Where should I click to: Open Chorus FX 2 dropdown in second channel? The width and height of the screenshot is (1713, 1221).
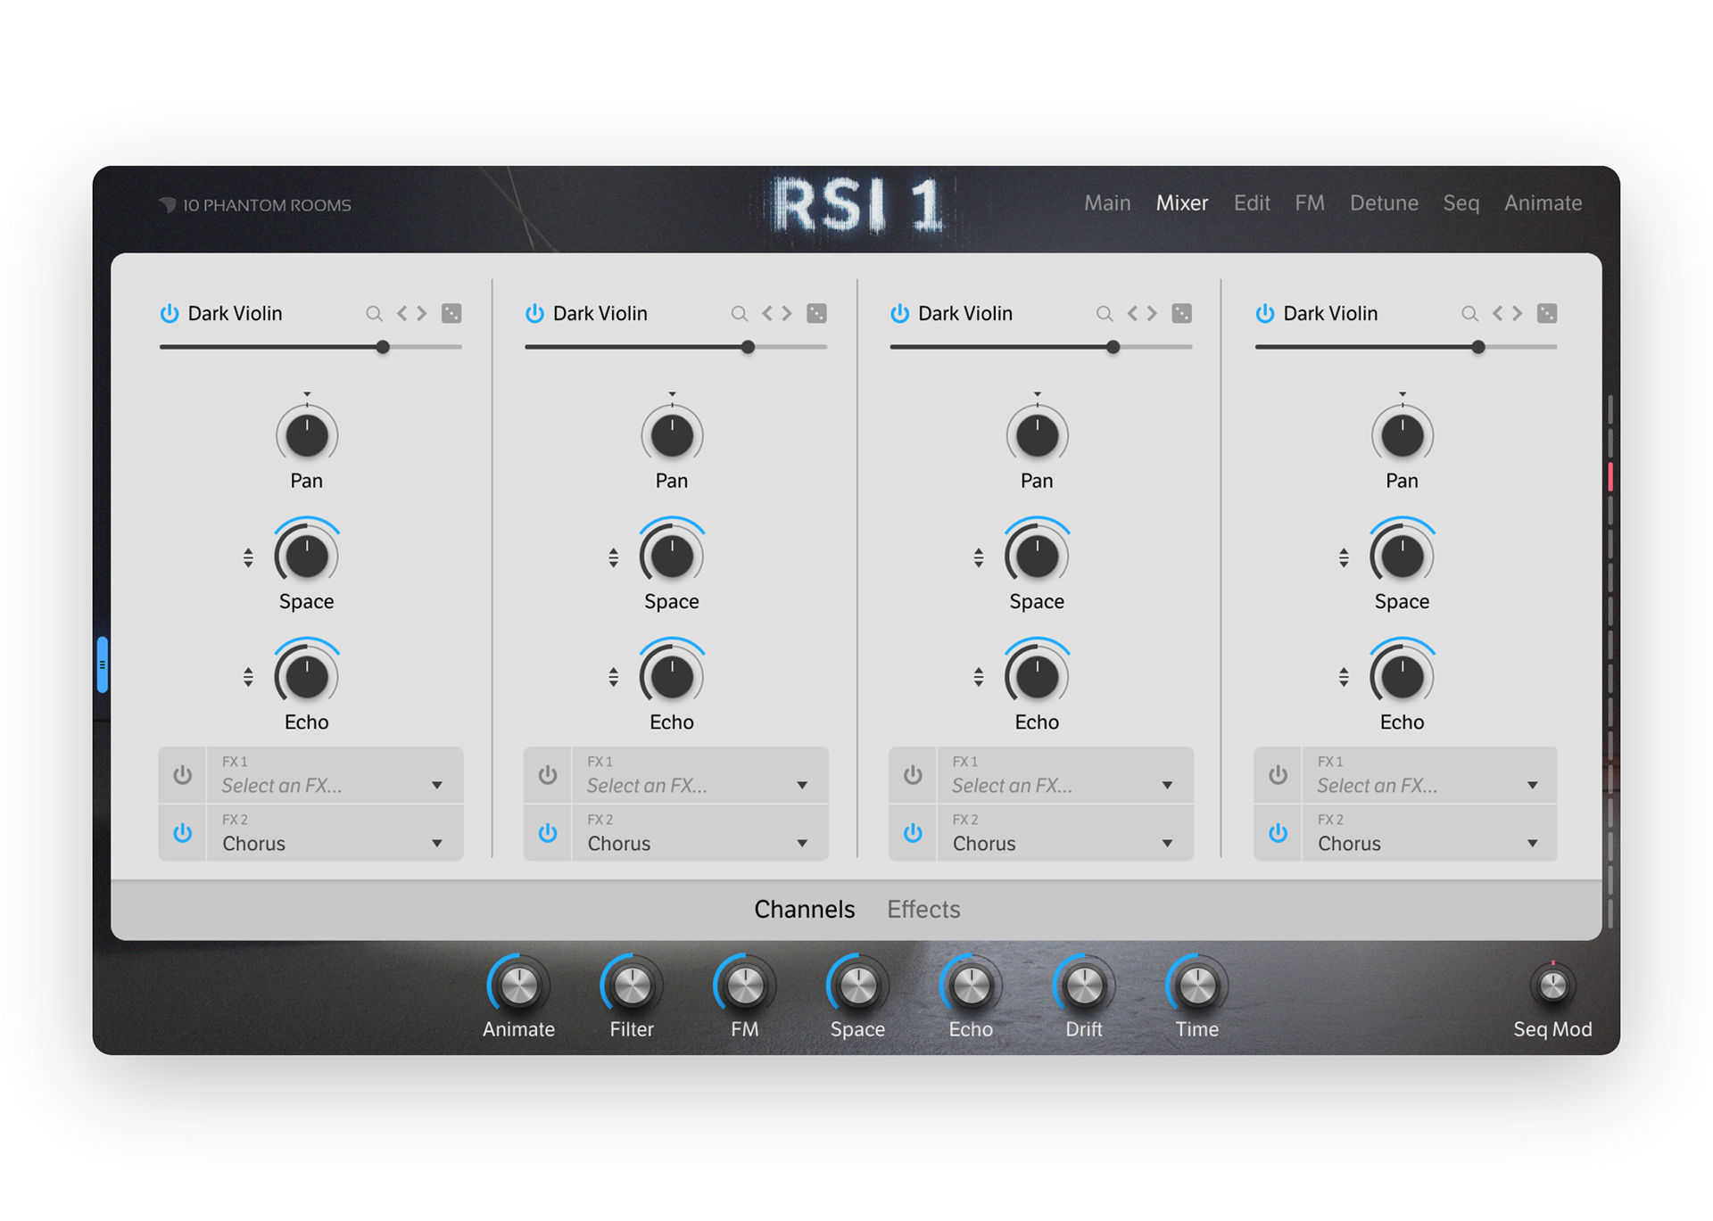pos(699,833)
